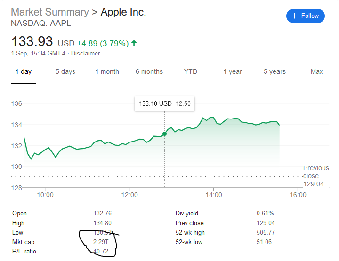Viewport: 339px width, 261px height.
Task: Click the Mkt cap value 2.29T
Action: click(102, 242)
